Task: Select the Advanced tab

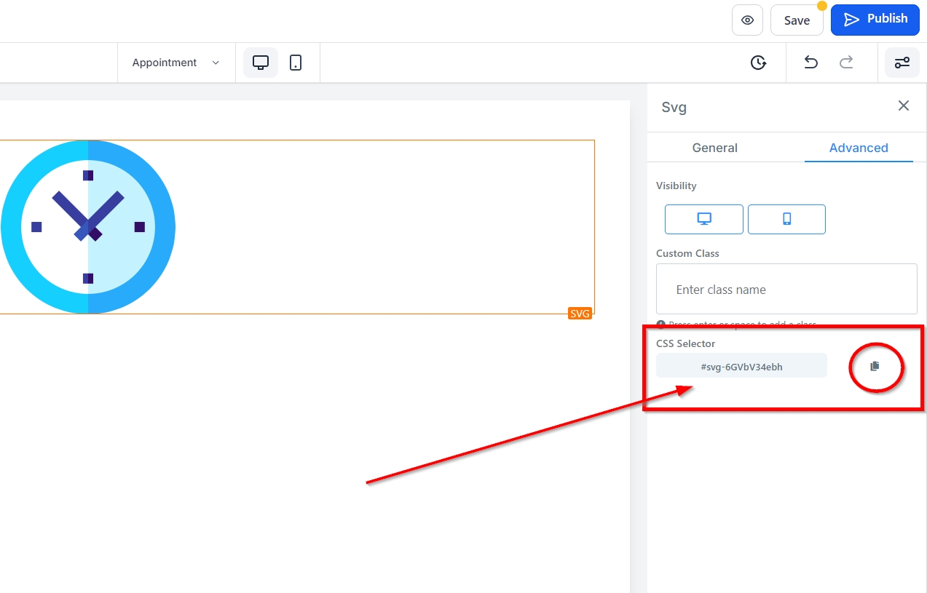Action: click(859, 148)
